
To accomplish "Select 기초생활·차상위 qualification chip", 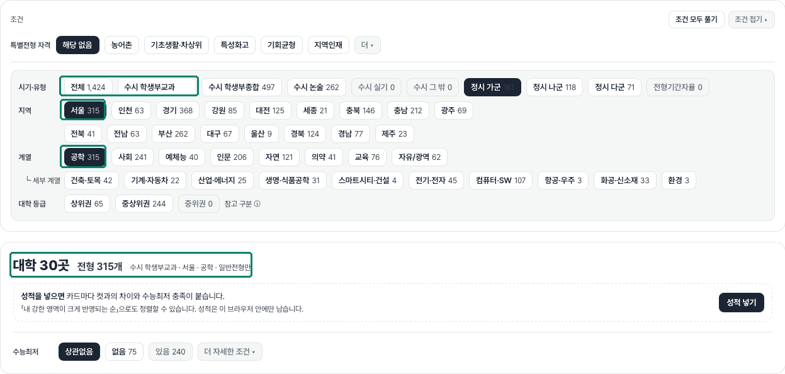I will click(x=176, y=45).
